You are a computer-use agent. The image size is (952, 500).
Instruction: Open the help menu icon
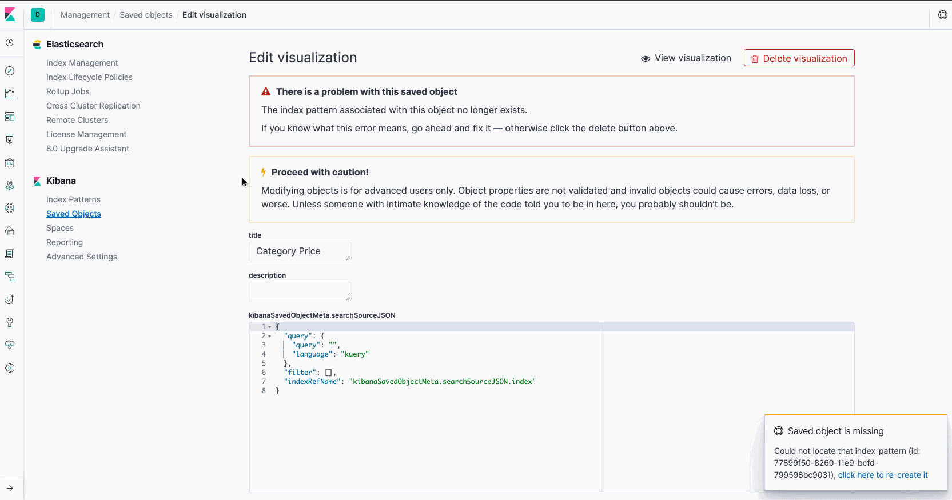coord(942,15)
